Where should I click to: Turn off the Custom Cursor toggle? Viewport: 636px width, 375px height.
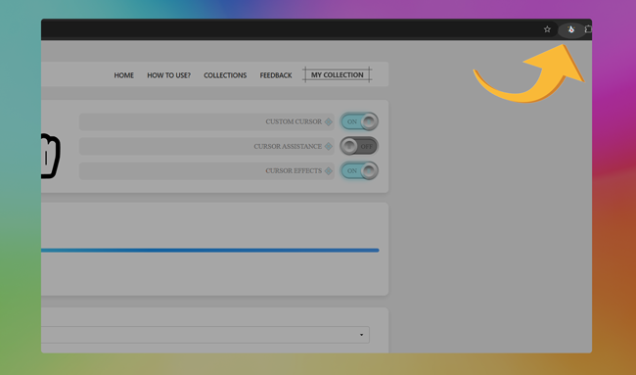(359, 121)
